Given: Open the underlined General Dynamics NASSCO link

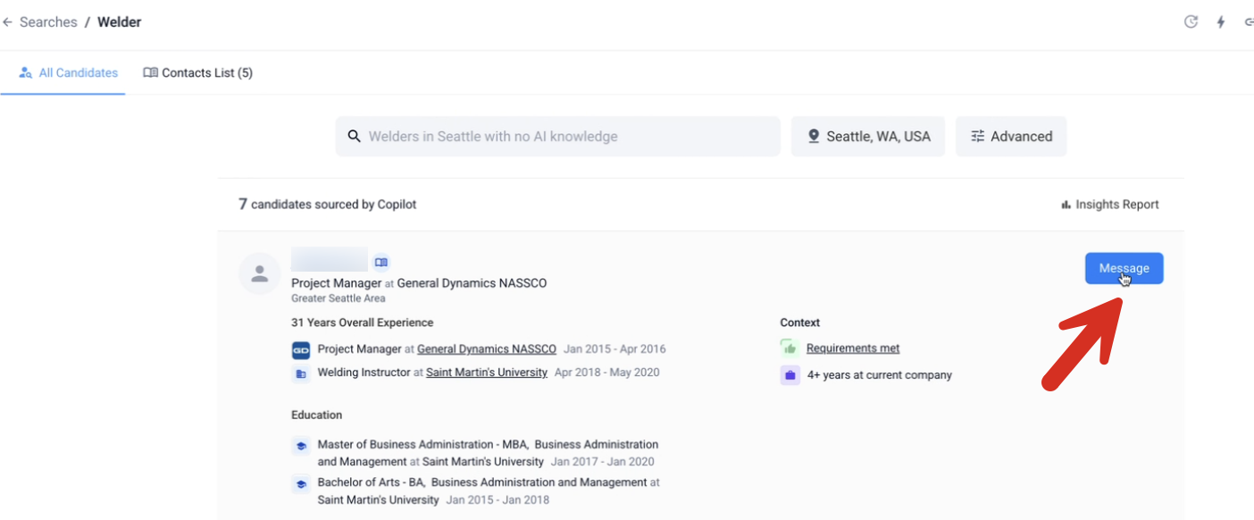Looking at the screenshot, I should click(x=487, y=349).
